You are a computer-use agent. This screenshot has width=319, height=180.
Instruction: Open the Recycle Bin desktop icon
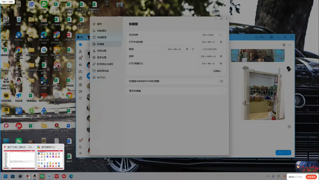19,21
